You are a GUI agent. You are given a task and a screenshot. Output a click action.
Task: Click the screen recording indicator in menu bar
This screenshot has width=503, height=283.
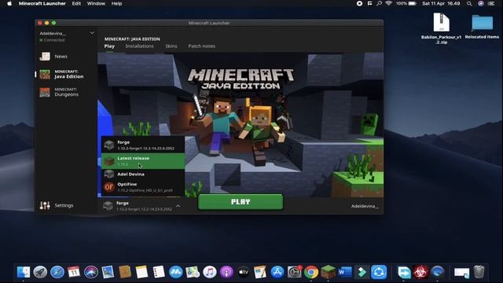[x=359, y=3]
